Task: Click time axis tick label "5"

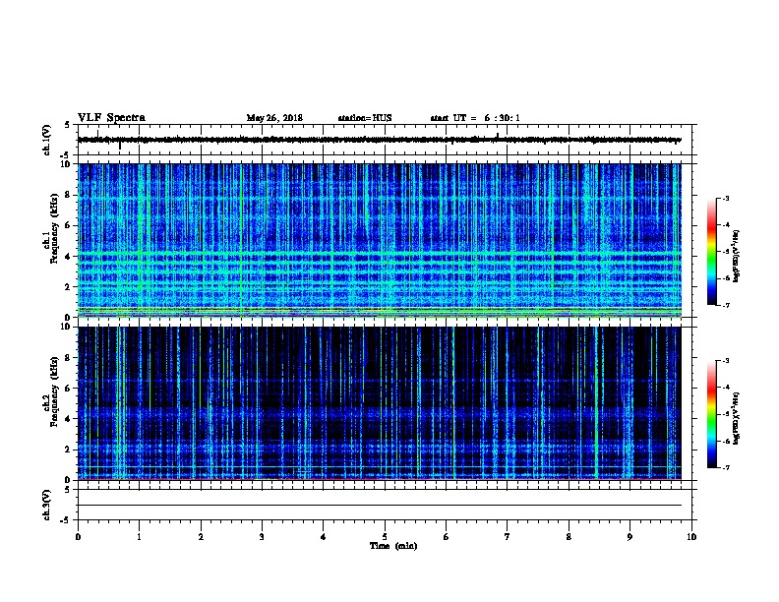Action: pyautogui.click(x=385, y=537)
